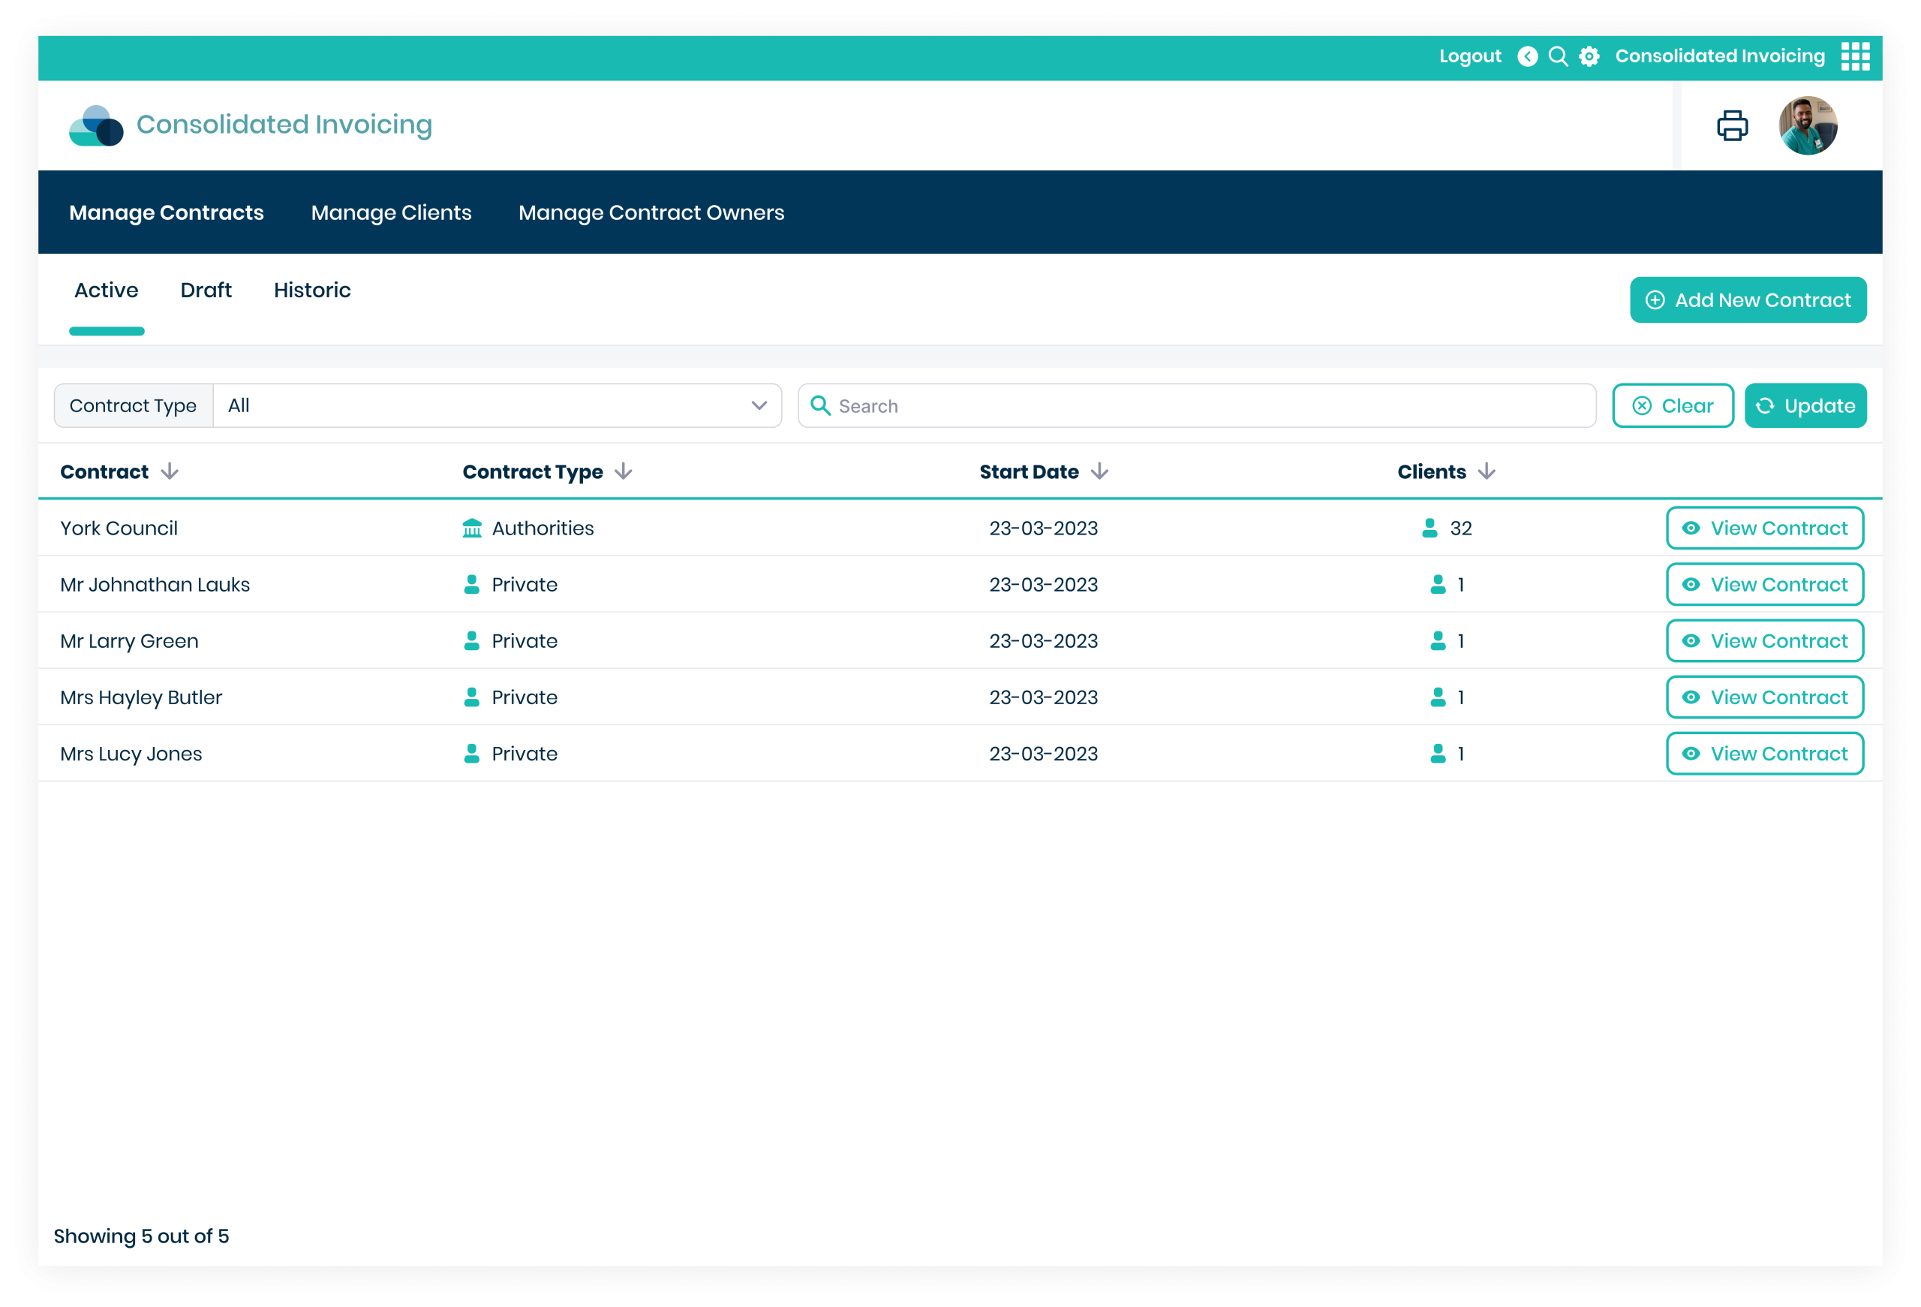
Task: Open Manage Contract Owners menu
Action: point(651,212)
